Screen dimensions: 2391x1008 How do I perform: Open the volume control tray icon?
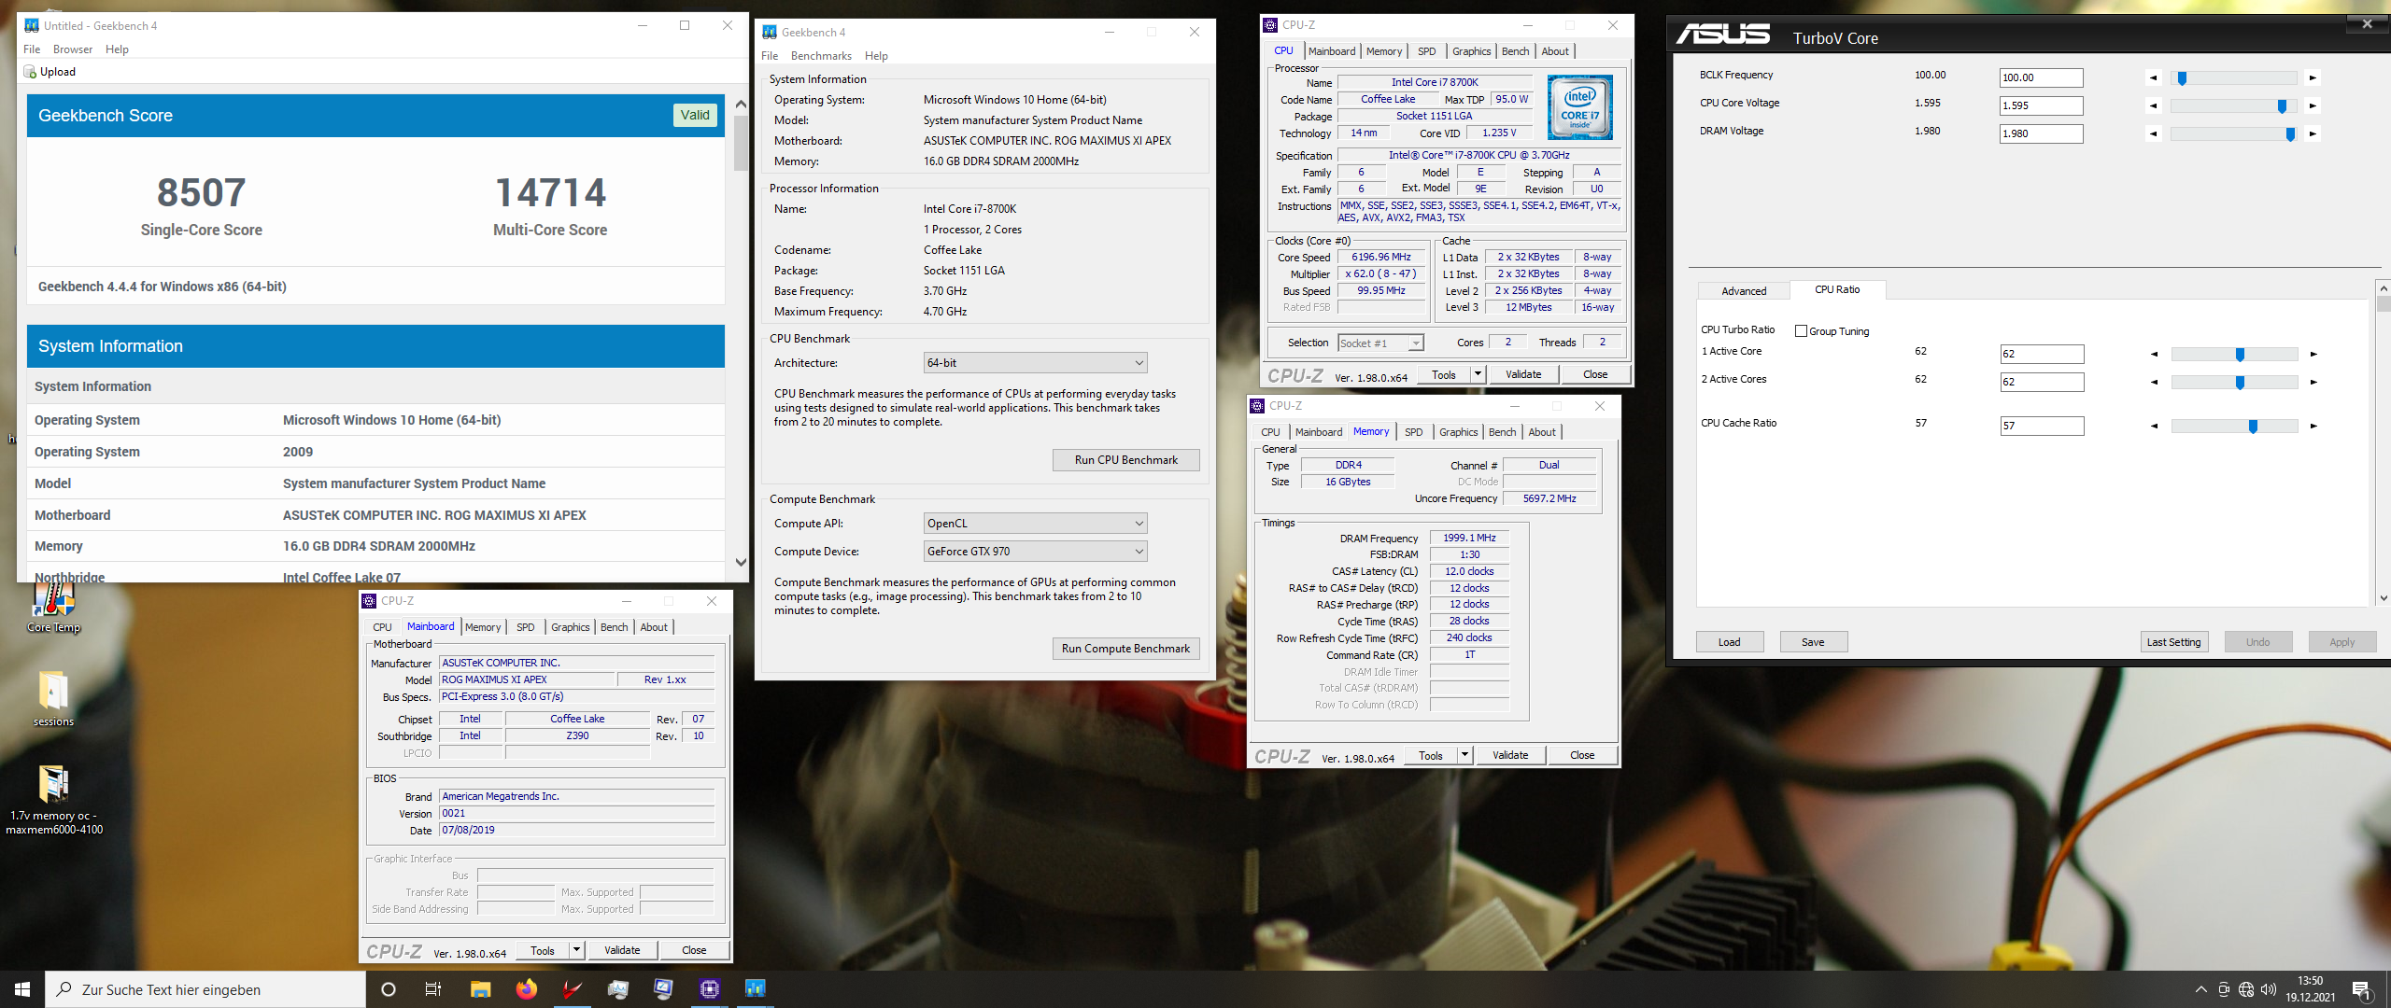coord(2269,989)
